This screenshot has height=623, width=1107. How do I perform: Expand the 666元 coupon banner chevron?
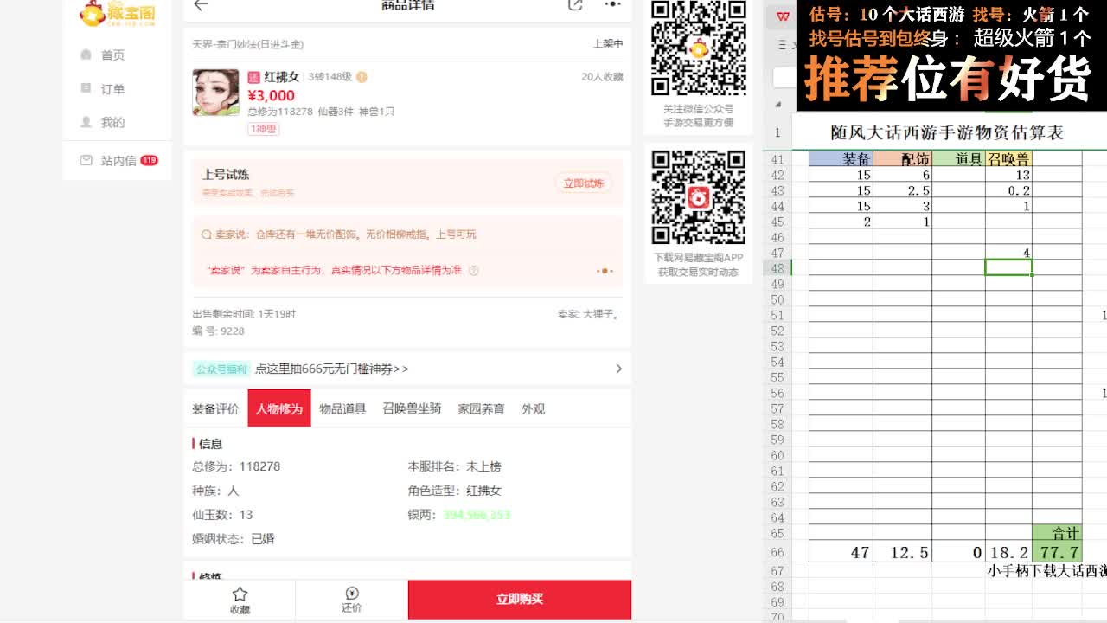(x=618, y=368)
